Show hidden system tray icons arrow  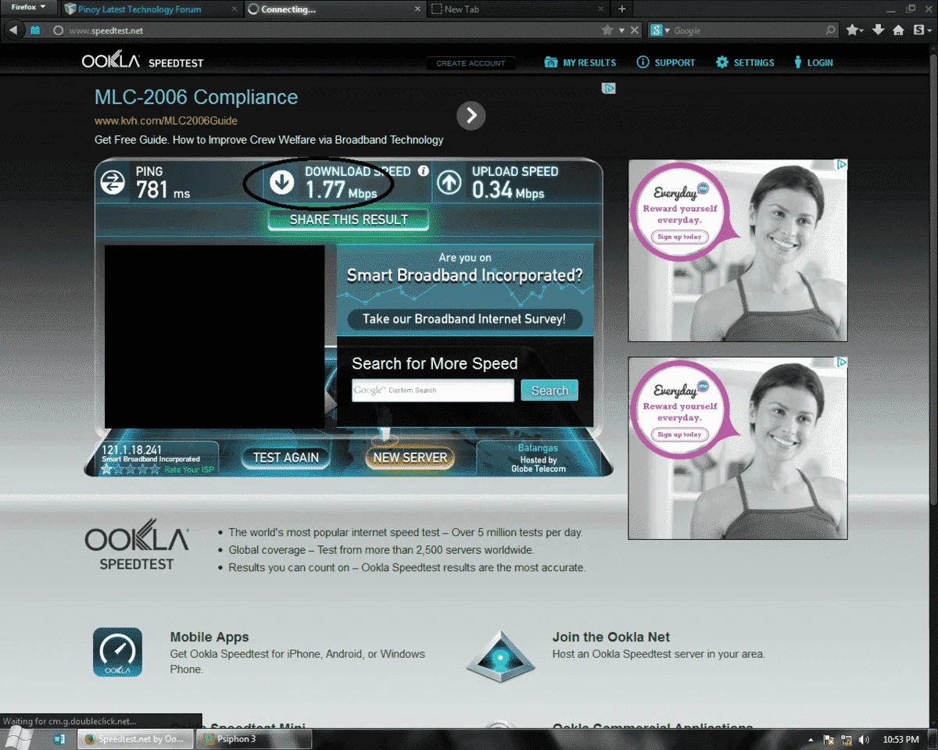tap(811, 739)
